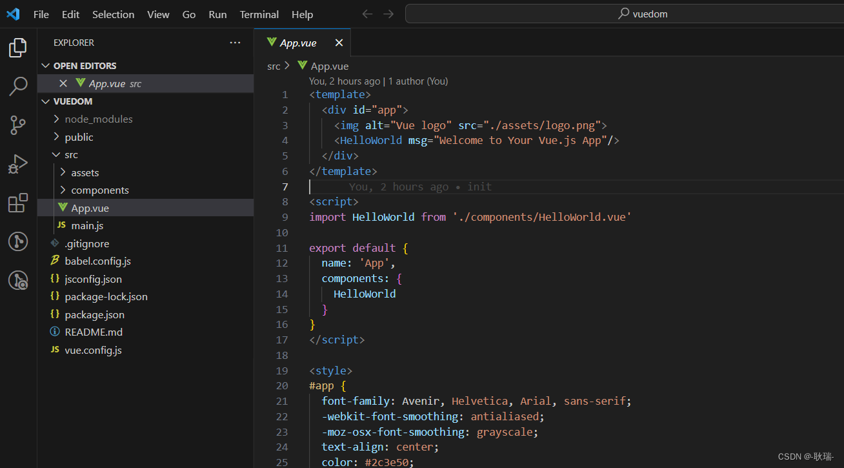Open the Selection menu
Image resolution: width=844 pixels, height=468 pixels.
pyautogui.click(x=113, y=14)
